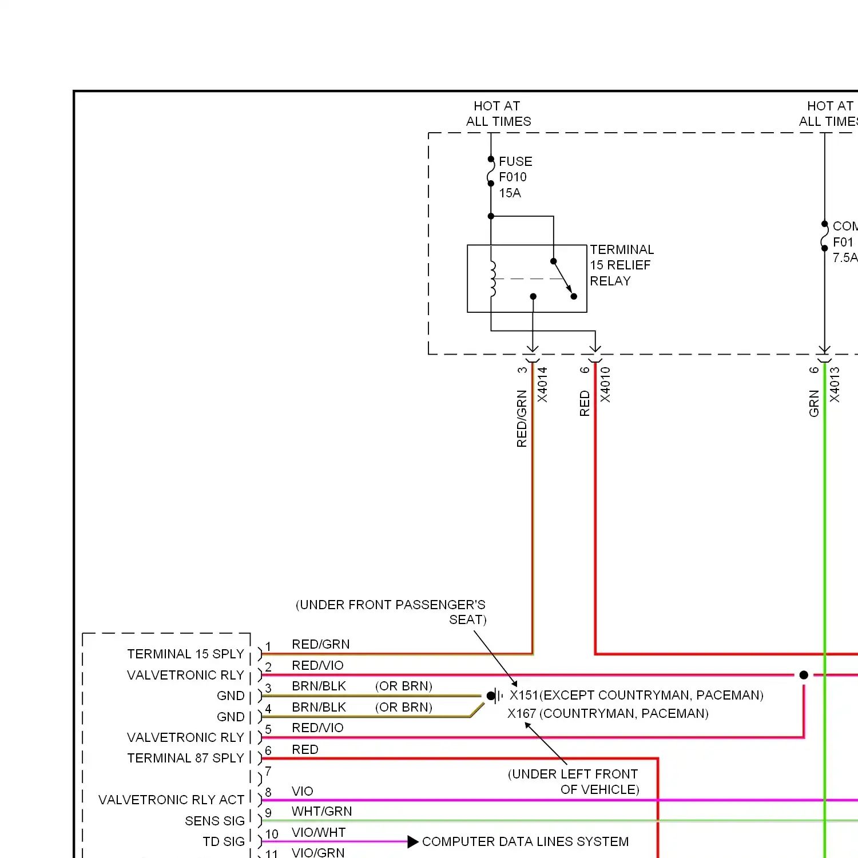
Task: Click the 7.5A fuse symbol at right
Action: [824, 236]
